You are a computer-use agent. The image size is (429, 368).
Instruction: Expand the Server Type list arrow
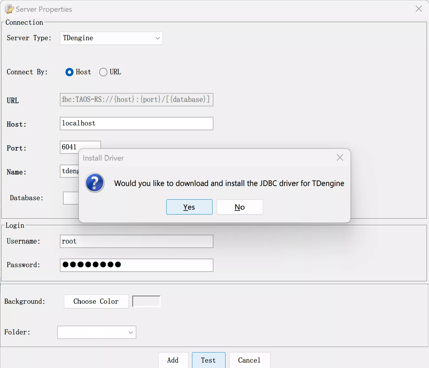click(x=158, y=38)
